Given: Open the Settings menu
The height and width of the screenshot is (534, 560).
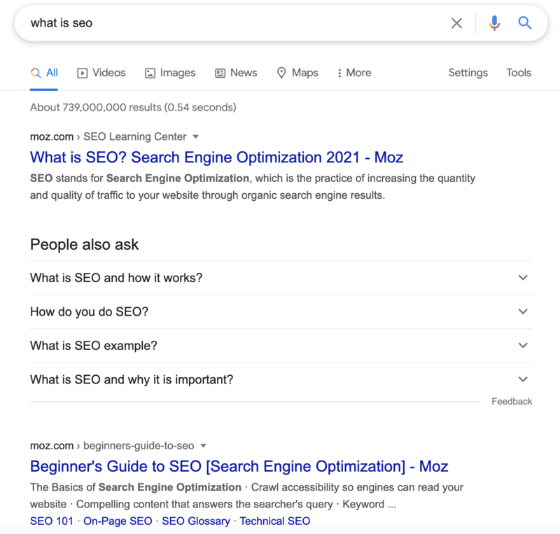Looking at the screenshot, I should [468, 72].
